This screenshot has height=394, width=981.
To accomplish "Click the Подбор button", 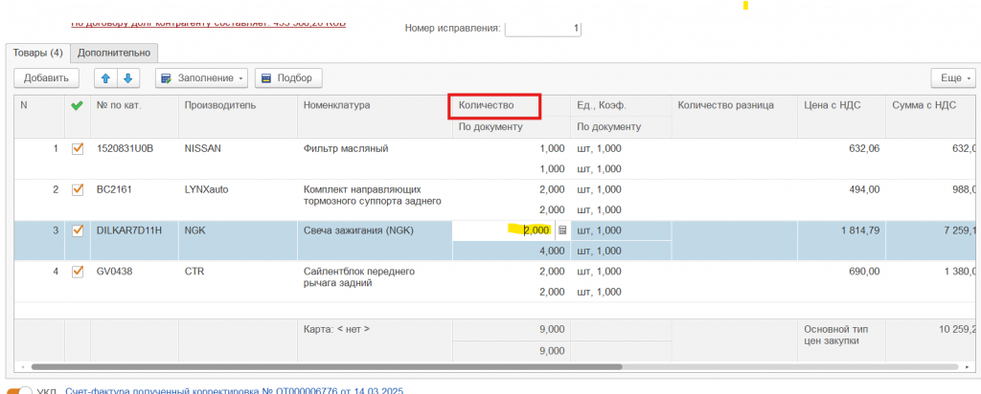I will [x=288, y=77].
